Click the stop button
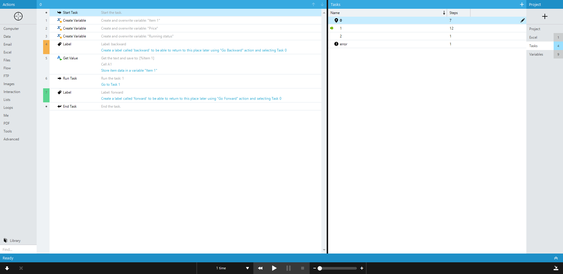Image resolution: width=563 pixels, height=274 pixels. tap(302, 268)
